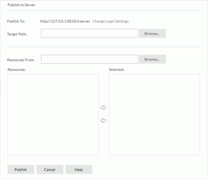This screenshot has height=179, width=208.
Task: Click the Resources list heading
Action: [17, 70]
